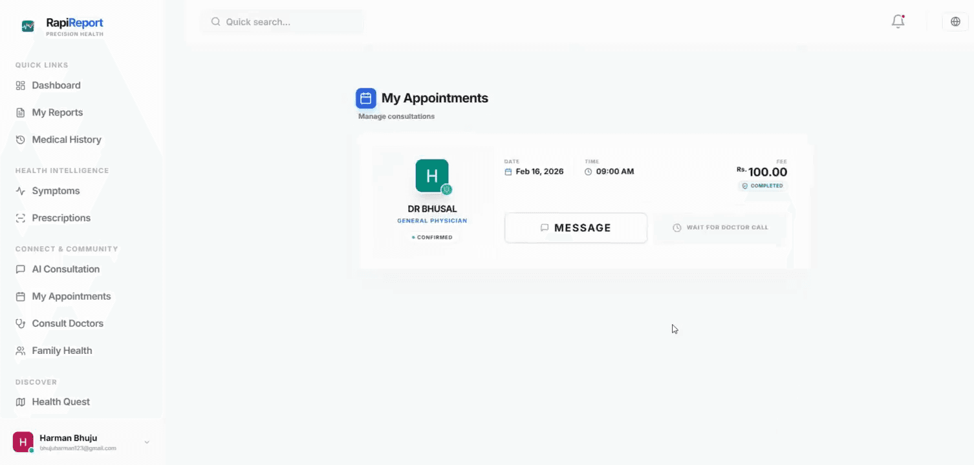
Task: Click the DR BHUSAL doctor name
Action: (x=432, y=209)
